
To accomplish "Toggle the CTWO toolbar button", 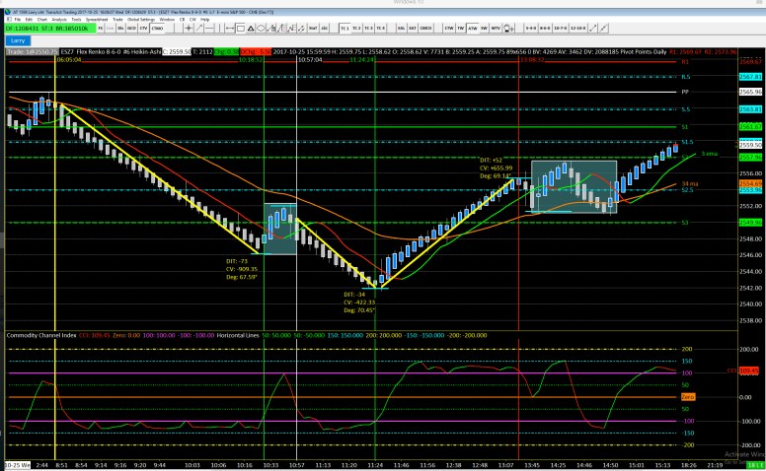I will coord(157,29).
